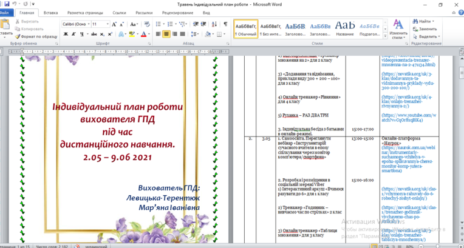Expand the font size 11 dropdown
The height and width of the screenshot is (248, 464).
pyautogui.click(x=107, y=24)
